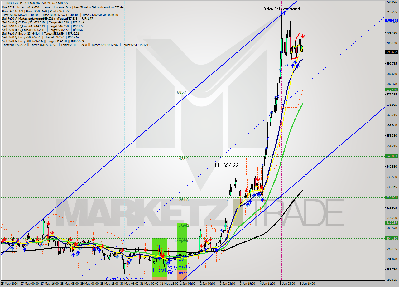
Task: Click the 'correction 87.5' label
Action: point(179,272)
